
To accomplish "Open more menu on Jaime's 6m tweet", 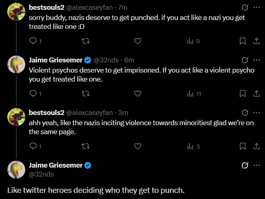I will [256, 60].
